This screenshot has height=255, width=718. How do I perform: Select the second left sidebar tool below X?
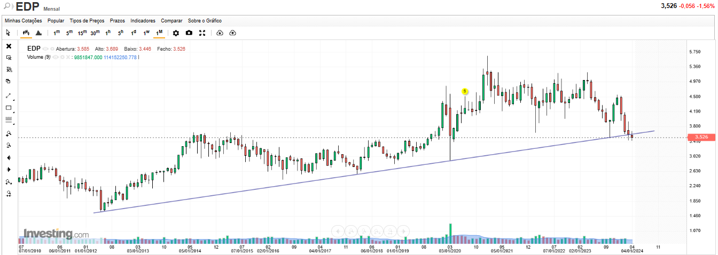[9, 58]
